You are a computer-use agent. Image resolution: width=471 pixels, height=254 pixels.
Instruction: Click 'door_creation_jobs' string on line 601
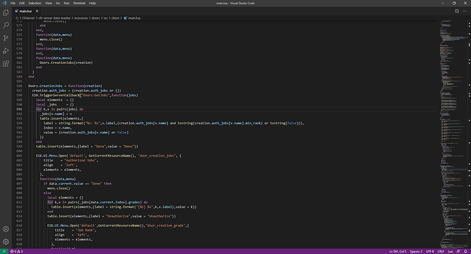(156, 156)
